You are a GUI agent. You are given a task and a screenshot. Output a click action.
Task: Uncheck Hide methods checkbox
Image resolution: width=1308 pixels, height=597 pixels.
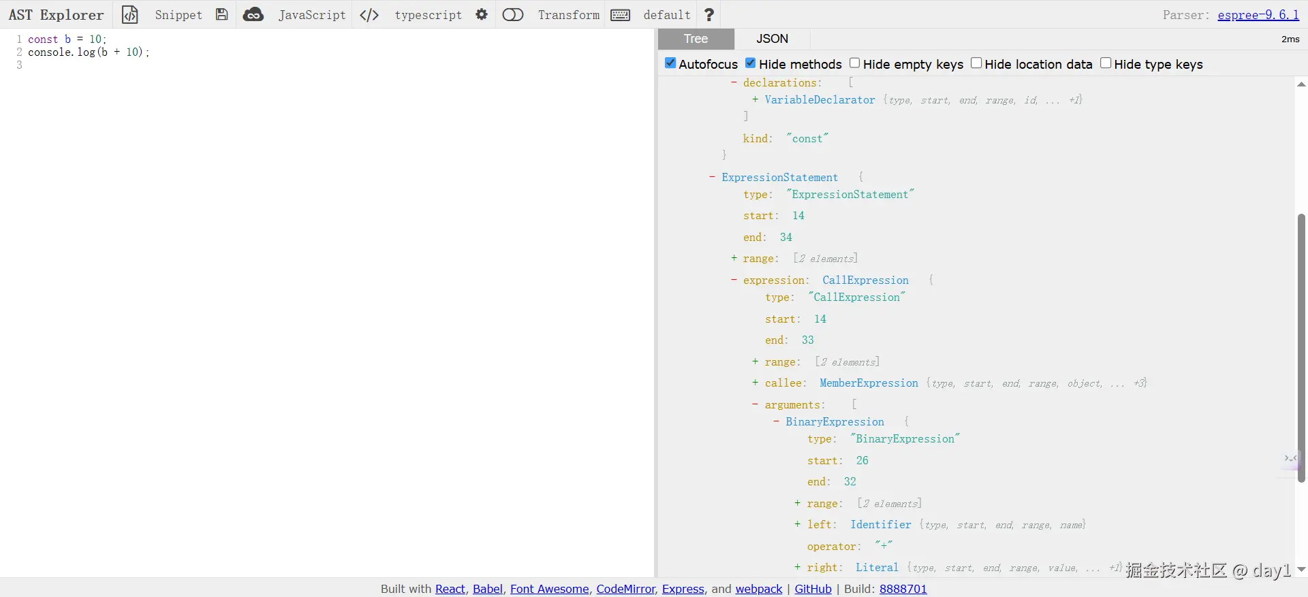pyautogui.click(x=751, y=63)
